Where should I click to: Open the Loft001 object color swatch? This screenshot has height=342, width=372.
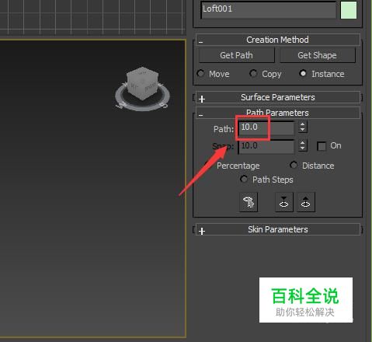pos(349,10)
